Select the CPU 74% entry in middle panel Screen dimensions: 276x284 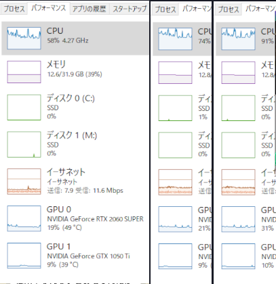pos(182,39)
